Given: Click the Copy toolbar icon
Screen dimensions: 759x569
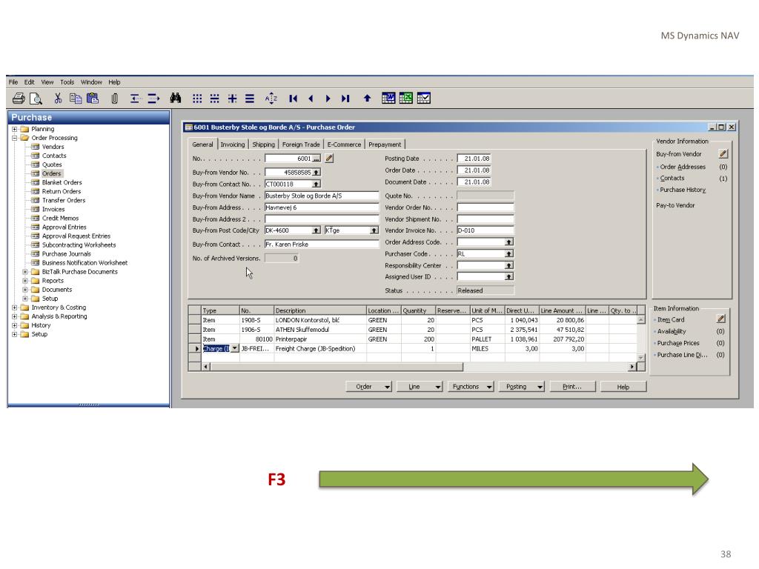Looking at the screenshot, I should (75, 99).
